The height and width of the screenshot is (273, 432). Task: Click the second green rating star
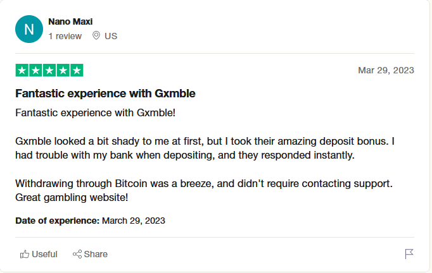(35, 70)
